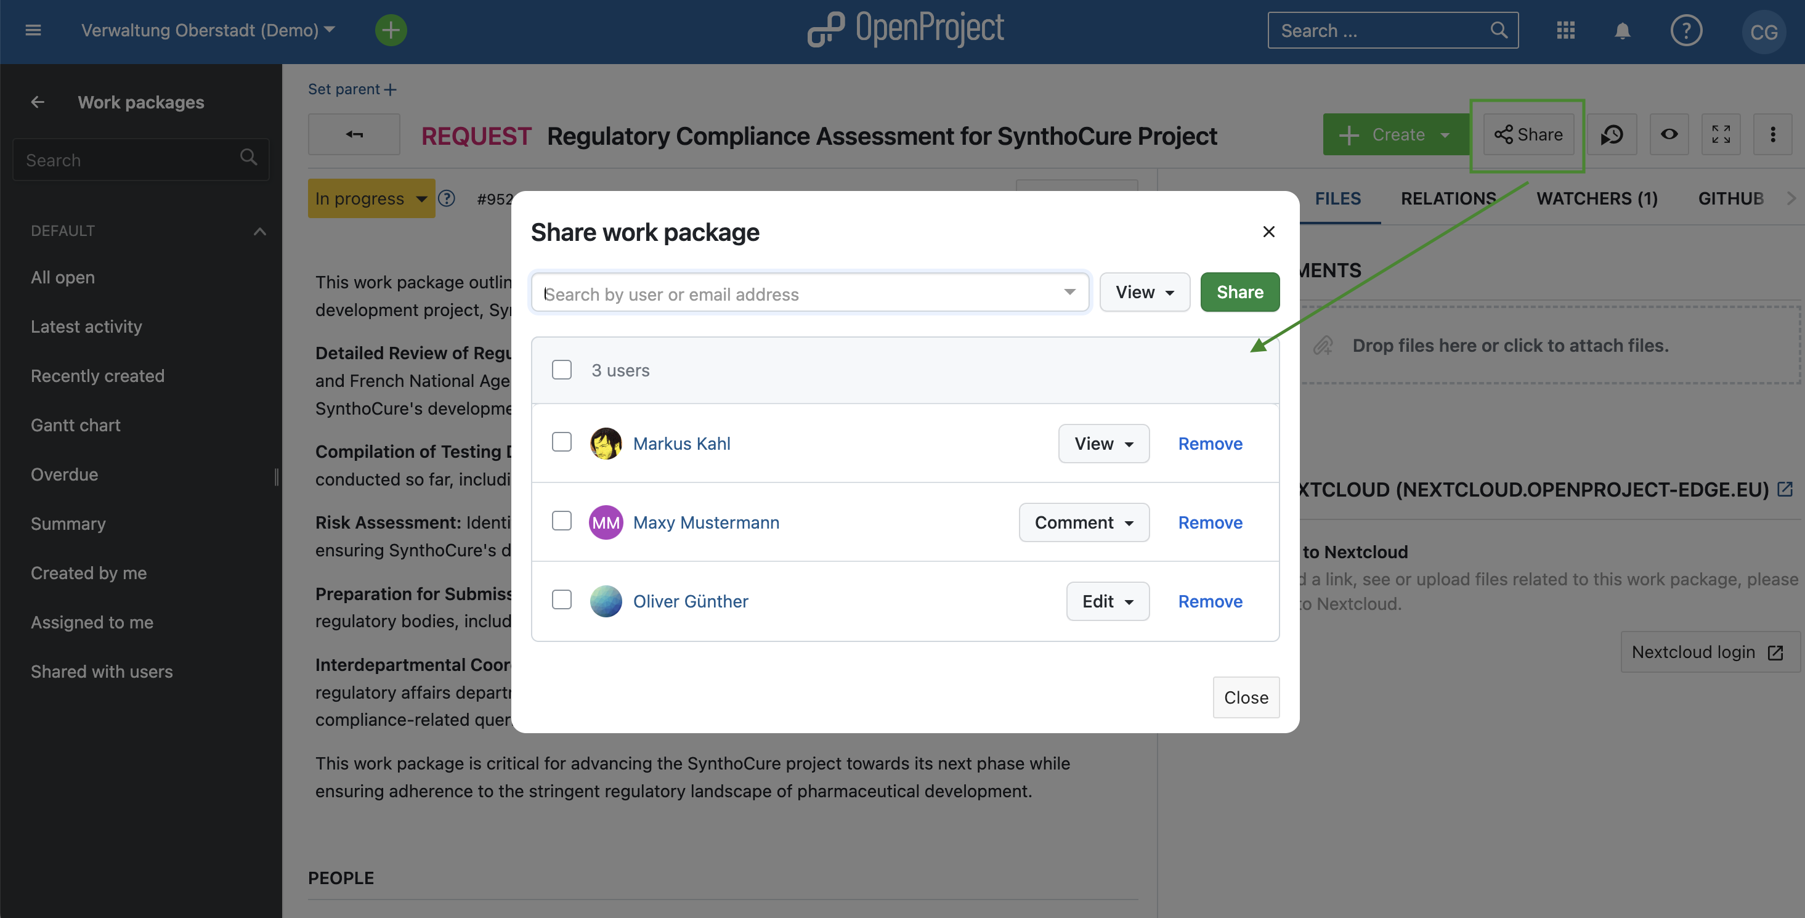This screenshot has width=1805, height=918.
Task: Collapse the DEFAULT section in the sidebar
Action: tap(259, 230)
